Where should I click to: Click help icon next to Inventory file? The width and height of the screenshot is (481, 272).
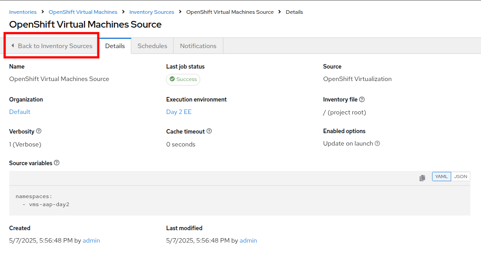pyautogui.click(x=362, y=99)
